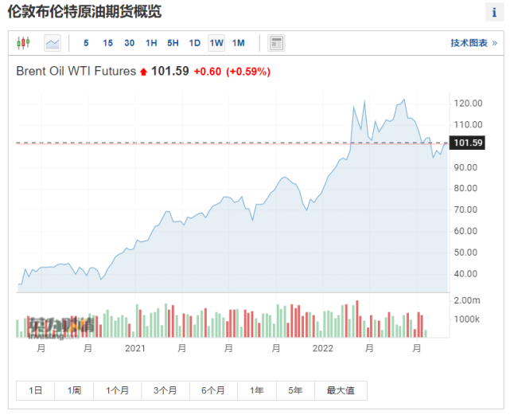This screenshot has height=415, width=510.
Task: Click the info icon at top right
Action: [x=493, y=13]
